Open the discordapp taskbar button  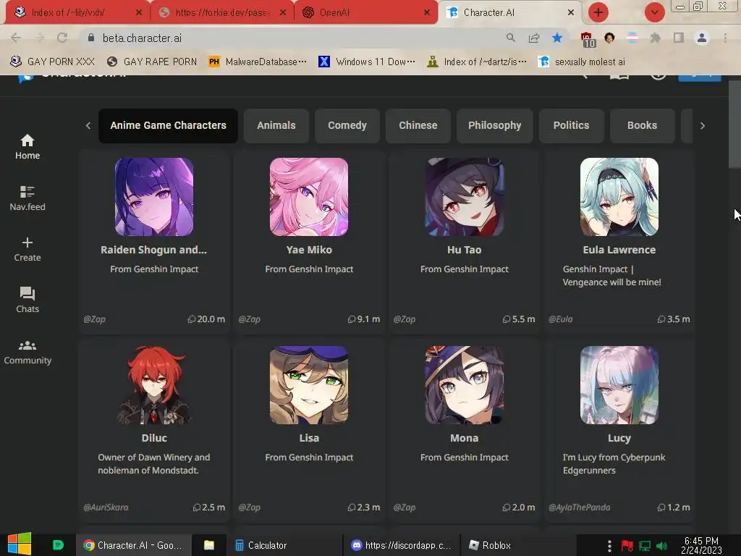tap(401, 545)
